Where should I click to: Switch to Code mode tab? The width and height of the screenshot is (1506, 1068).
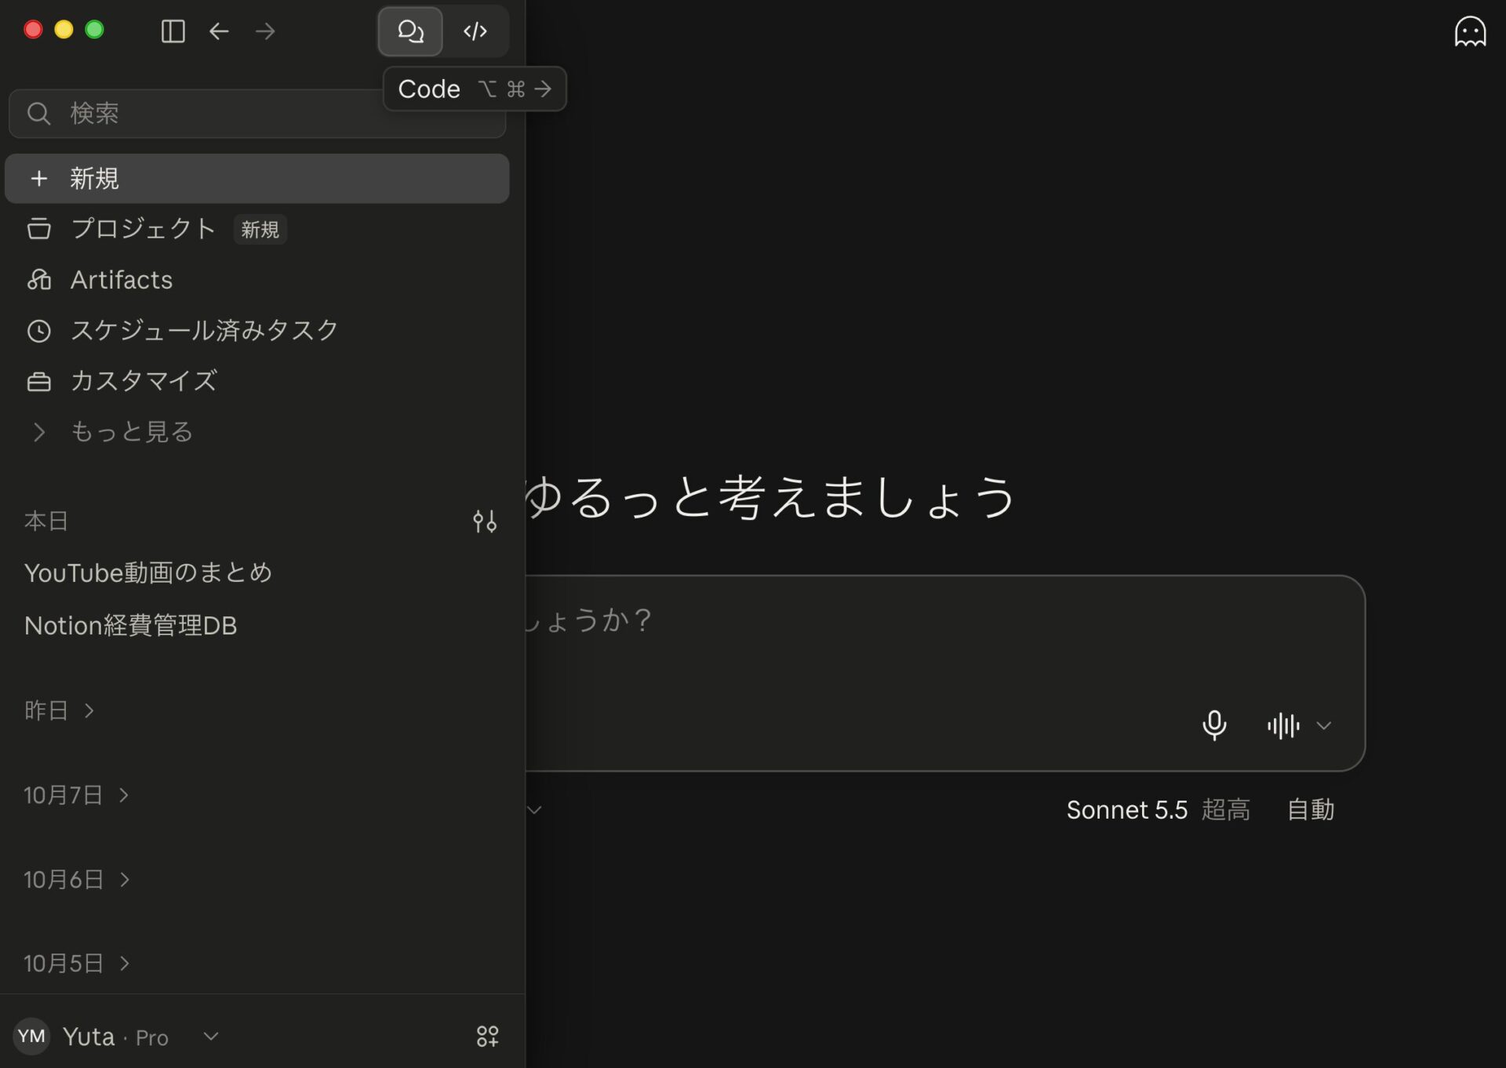pyautogui.click(x=475, y=31)
